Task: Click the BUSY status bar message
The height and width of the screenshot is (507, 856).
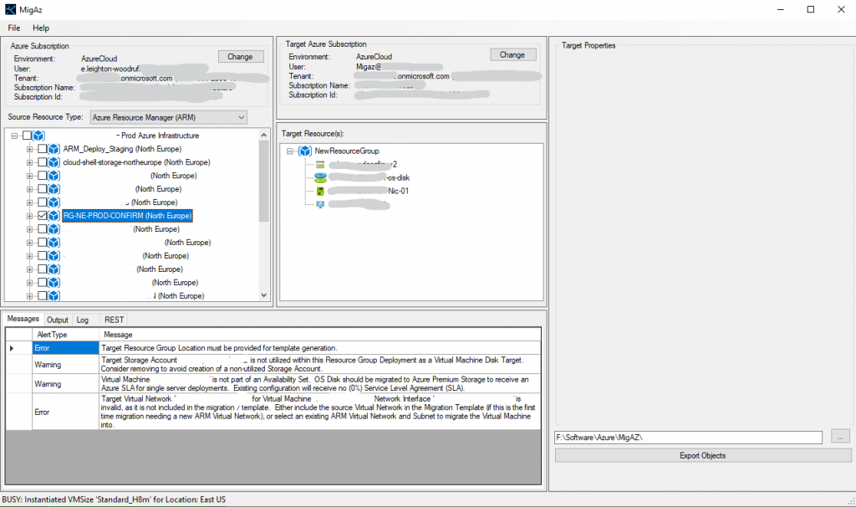Action: click(114, 500)
